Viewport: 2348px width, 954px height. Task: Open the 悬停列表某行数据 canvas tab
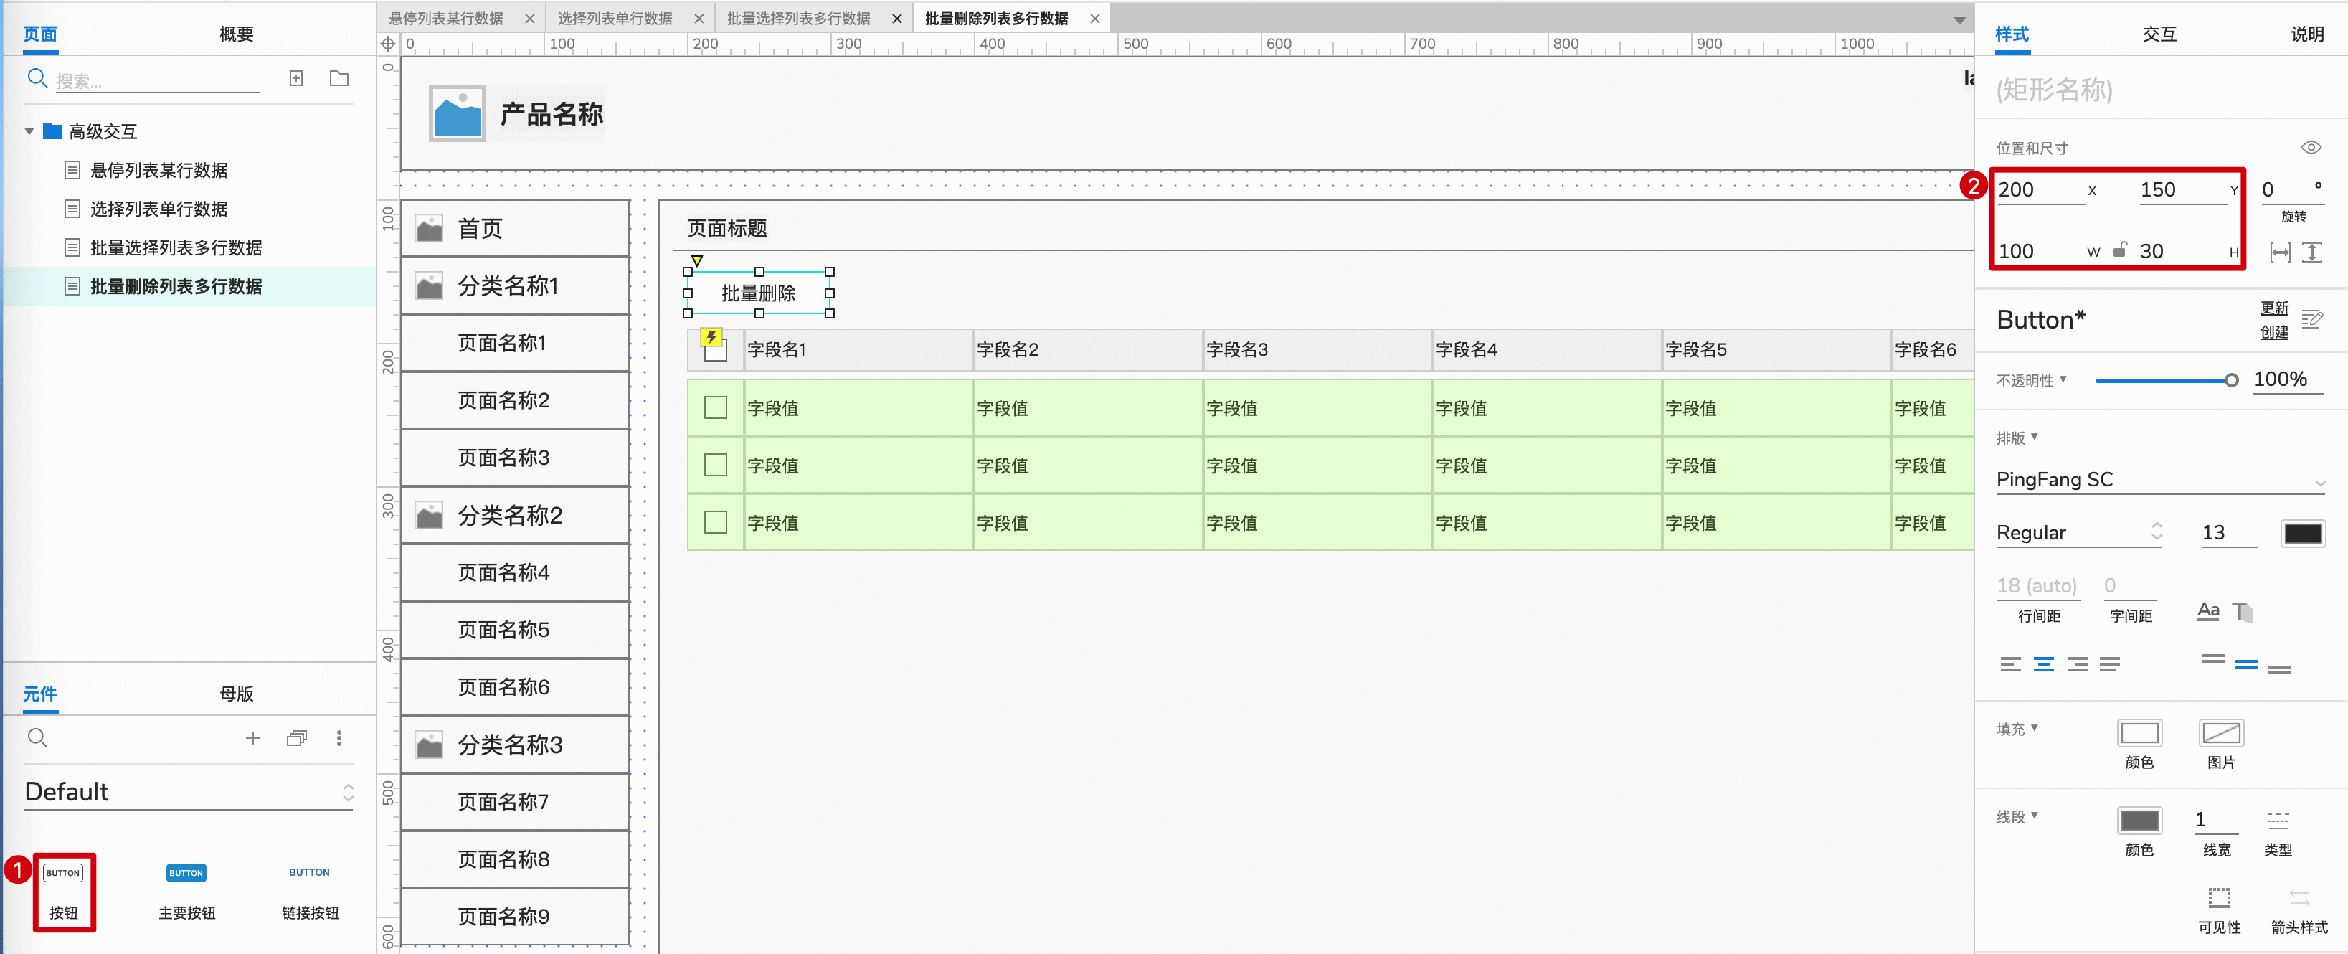pos(447,18)
